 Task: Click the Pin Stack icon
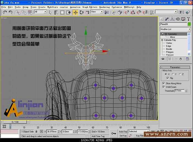[x=163, y=59]
